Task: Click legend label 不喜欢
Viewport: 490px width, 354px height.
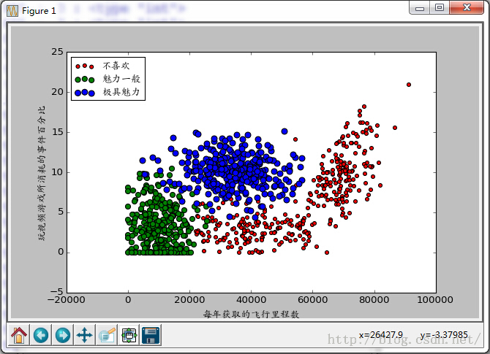Action: pos(116,66)
